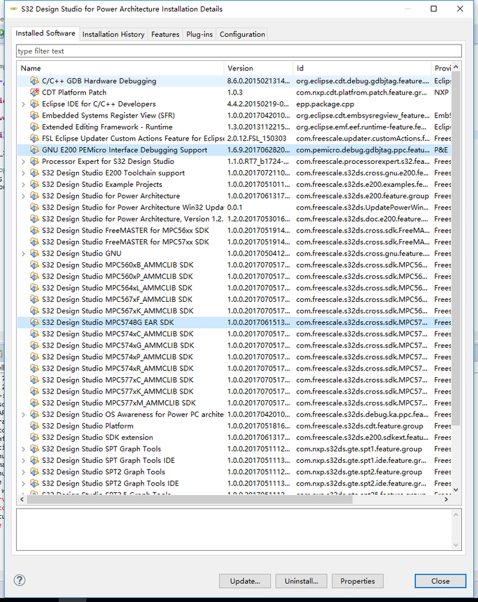Screen dimensions: 478x602
Task: Click the software list horizontal scrollbar thumb
Action: [190, 500]
